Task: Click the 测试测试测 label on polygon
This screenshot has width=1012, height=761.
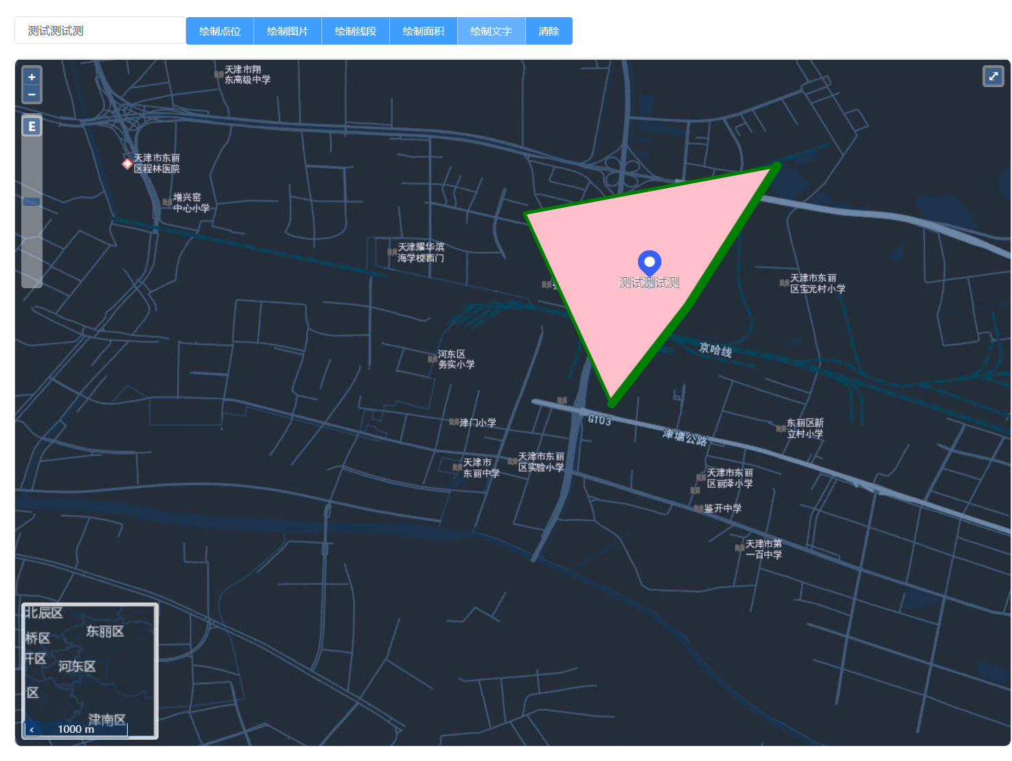Action: click(649, 283)
